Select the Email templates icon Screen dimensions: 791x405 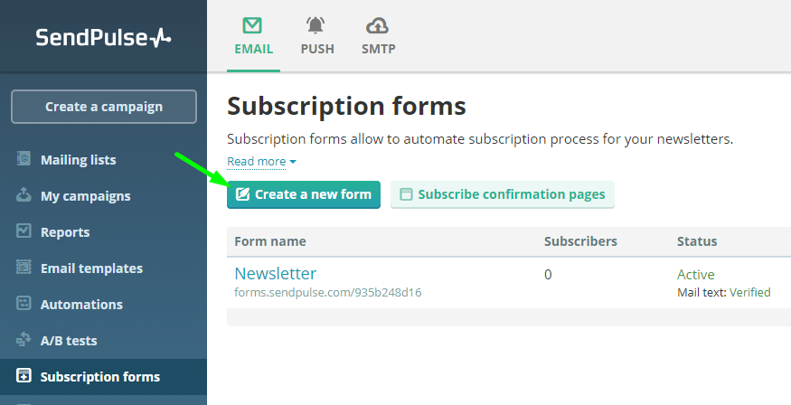pyautogui.click(x=24, y=268)
